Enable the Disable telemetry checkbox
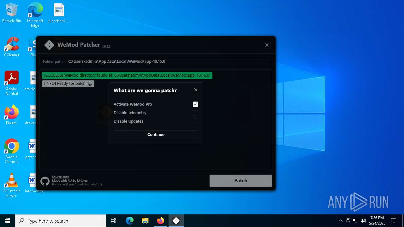404x227 pixels. click(x=195, y=113)
